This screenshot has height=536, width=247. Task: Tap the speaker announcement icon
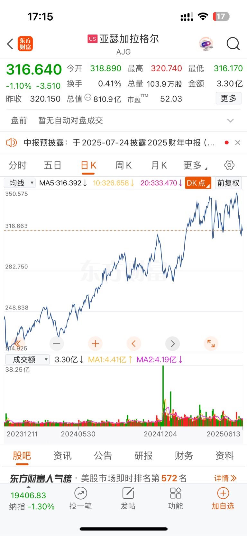coord(12,142)
